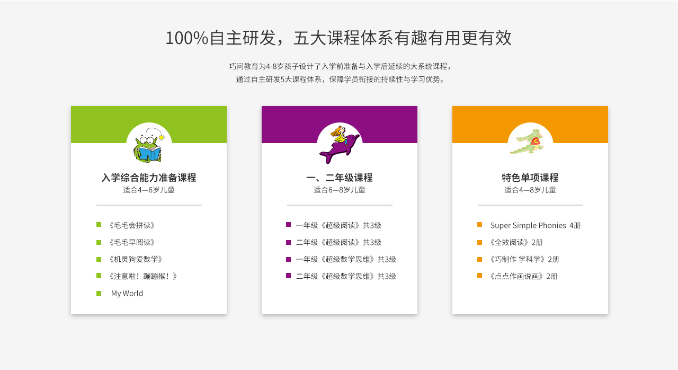678x370 pixels.
Task: Open the 《毛毛早阅读》 course item
Action: tap(132, 242)
